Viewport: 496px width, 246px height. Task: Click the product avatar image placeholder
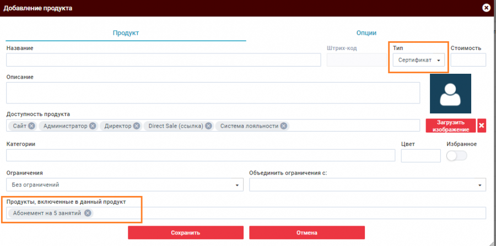coord(450,94)
